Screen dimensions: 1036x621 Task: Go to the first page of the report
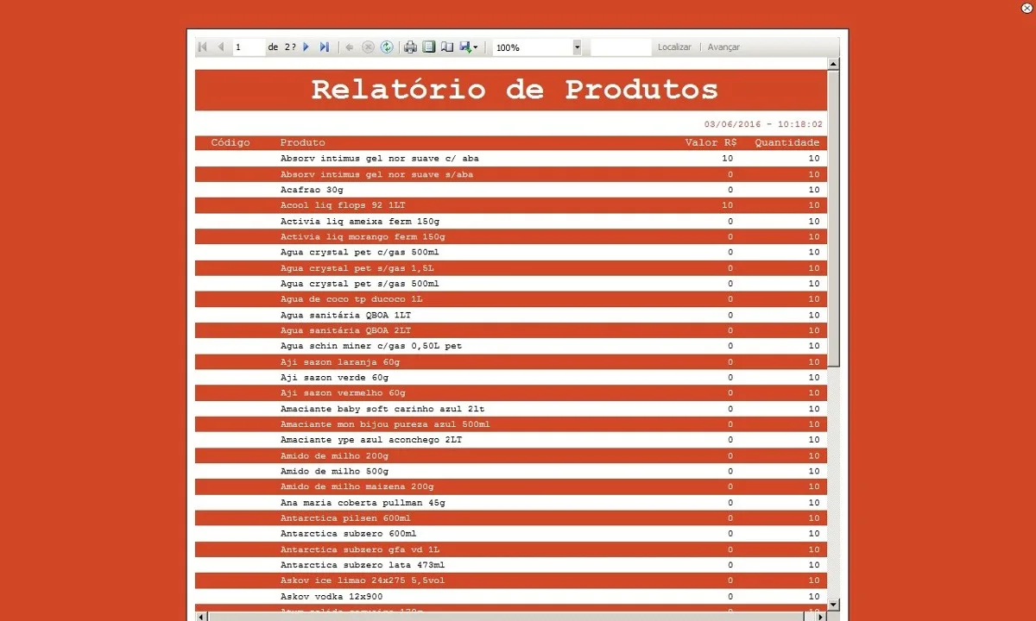coord(203,47)
